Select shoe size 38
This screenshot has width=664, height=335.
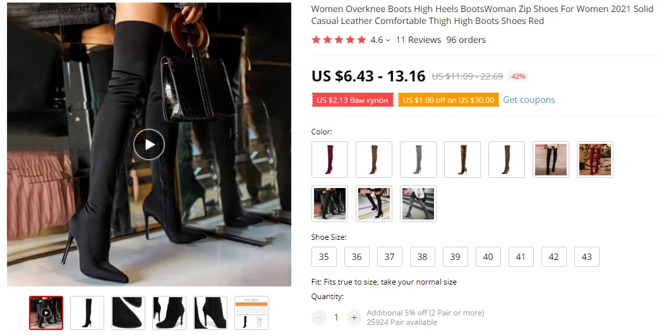point(422,257)
